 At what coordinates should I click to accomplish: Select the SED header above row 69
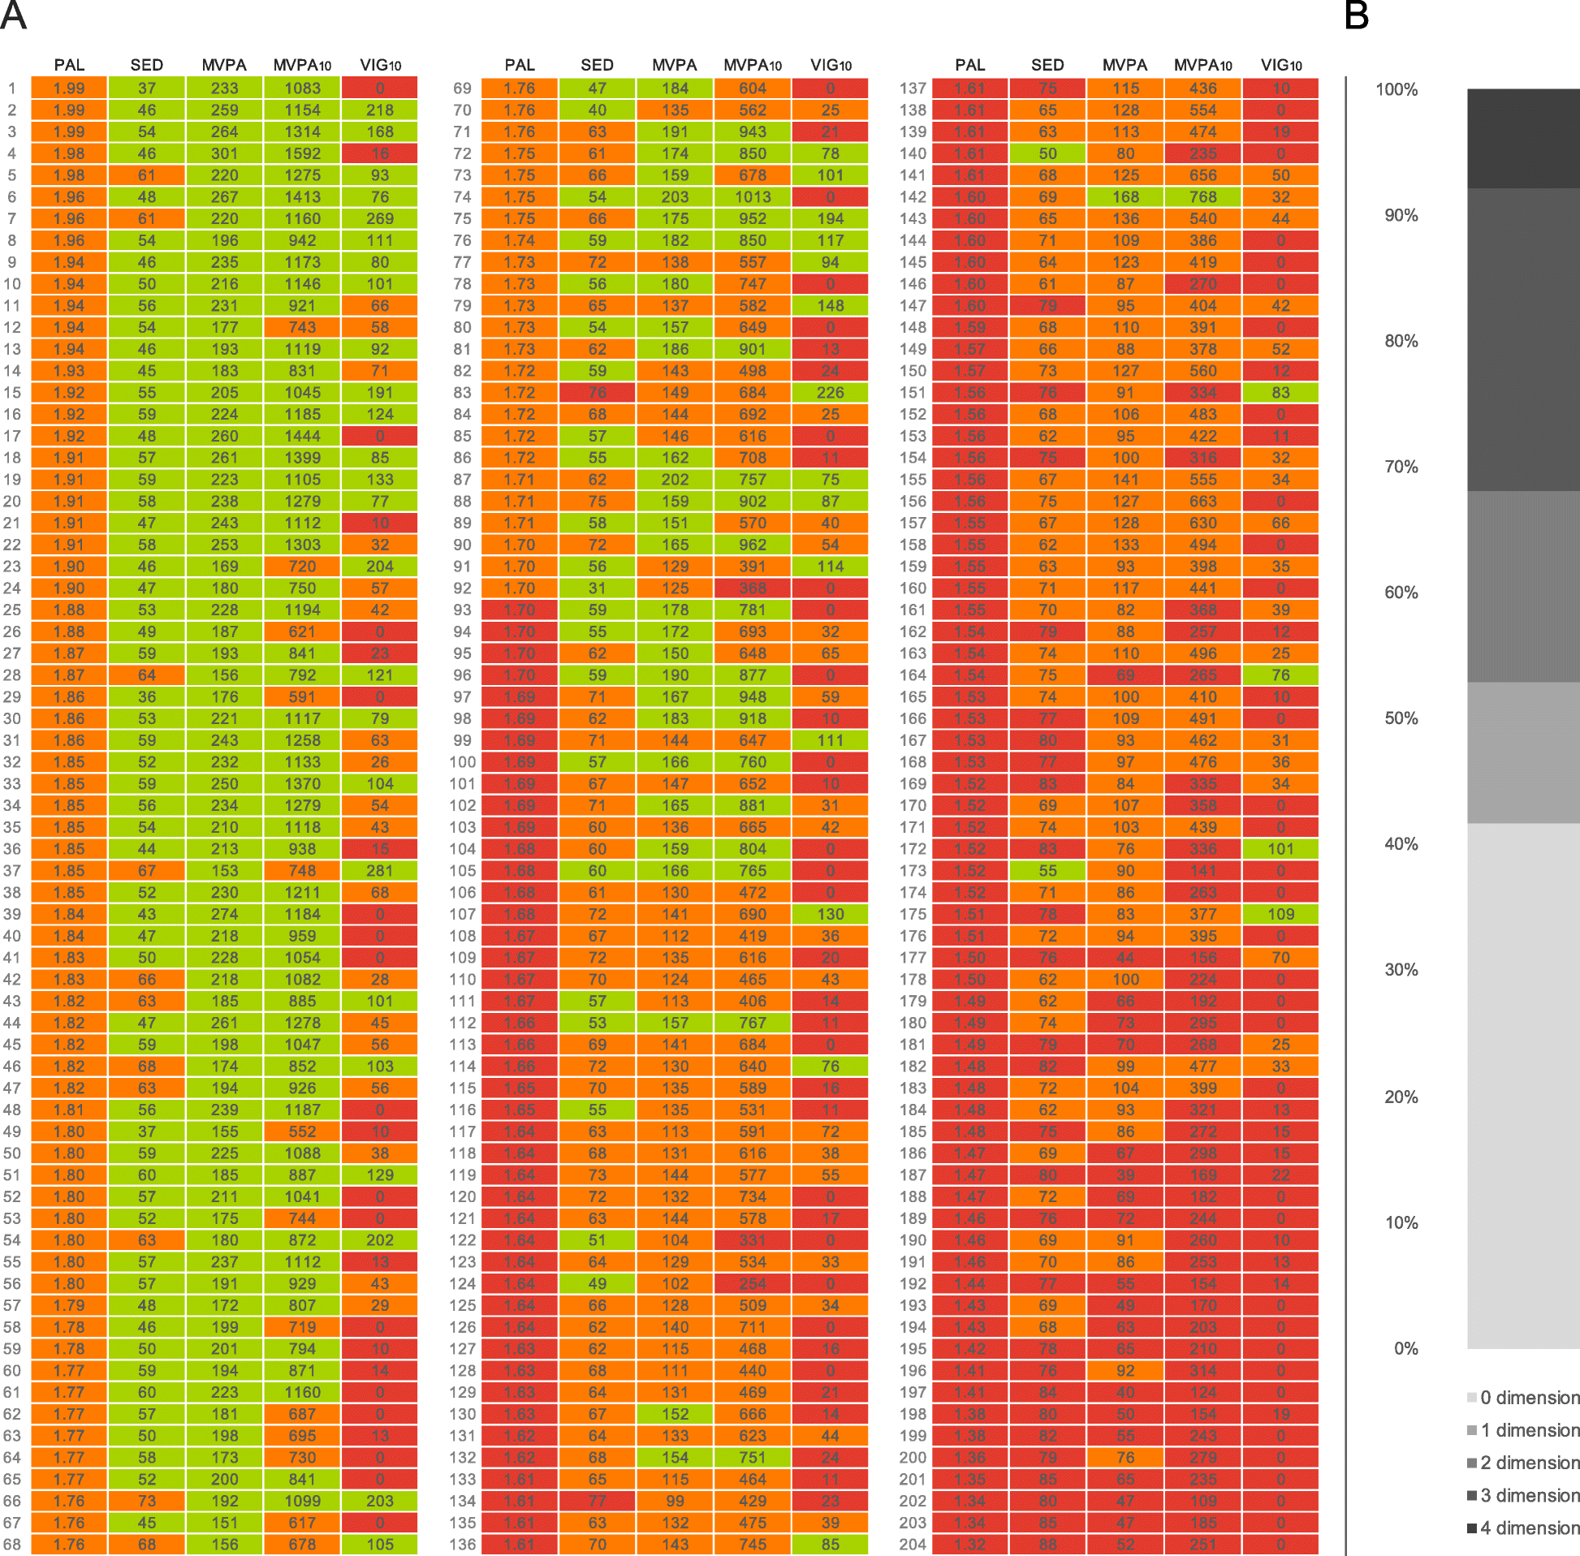pyautogui.click(x=597, y=66)
